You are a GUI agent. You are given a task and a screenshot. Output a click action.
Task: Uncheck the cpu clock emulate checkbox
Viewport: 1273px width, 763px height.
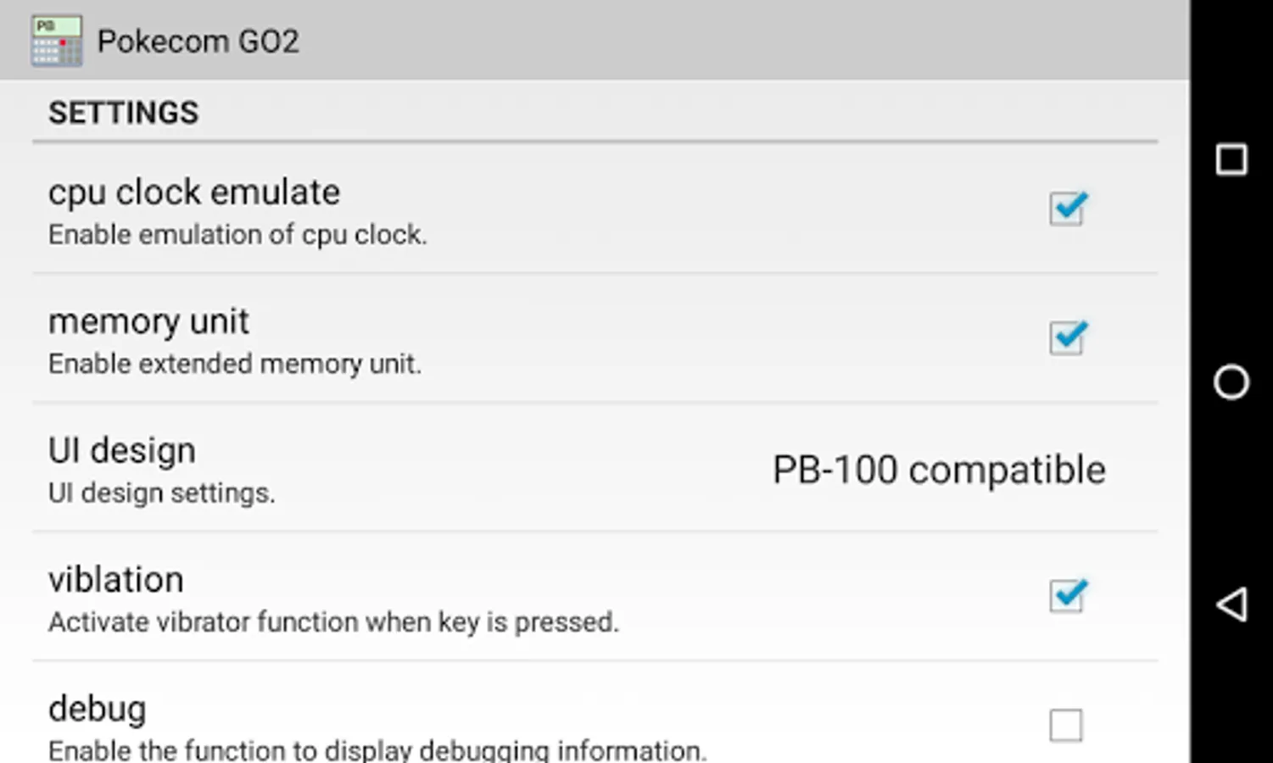[1067, 209]
